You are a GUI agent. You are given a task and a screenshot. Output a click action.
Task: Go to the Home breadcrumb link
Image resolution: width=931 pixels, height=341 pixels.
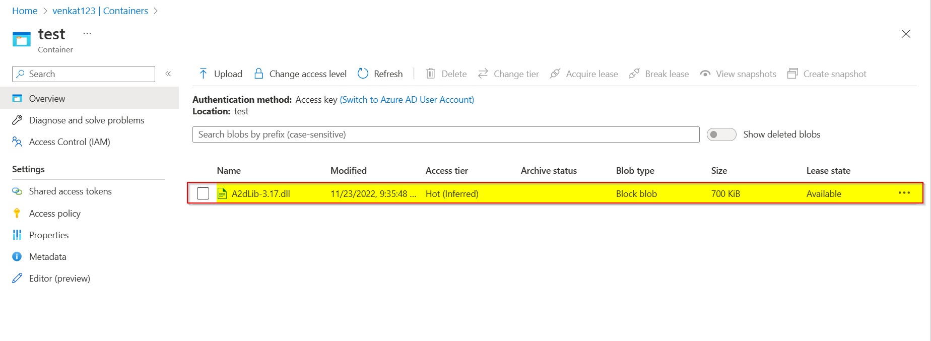25,11
